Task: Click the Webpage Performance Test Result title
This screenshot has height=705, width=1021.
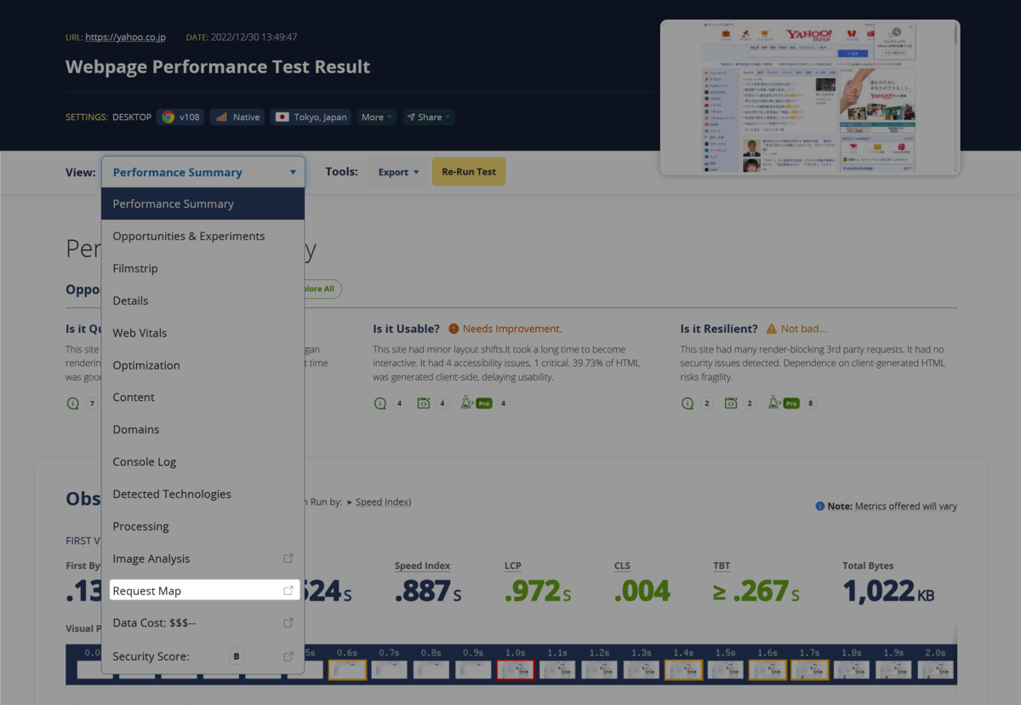Action: click(x=218, y=67)
